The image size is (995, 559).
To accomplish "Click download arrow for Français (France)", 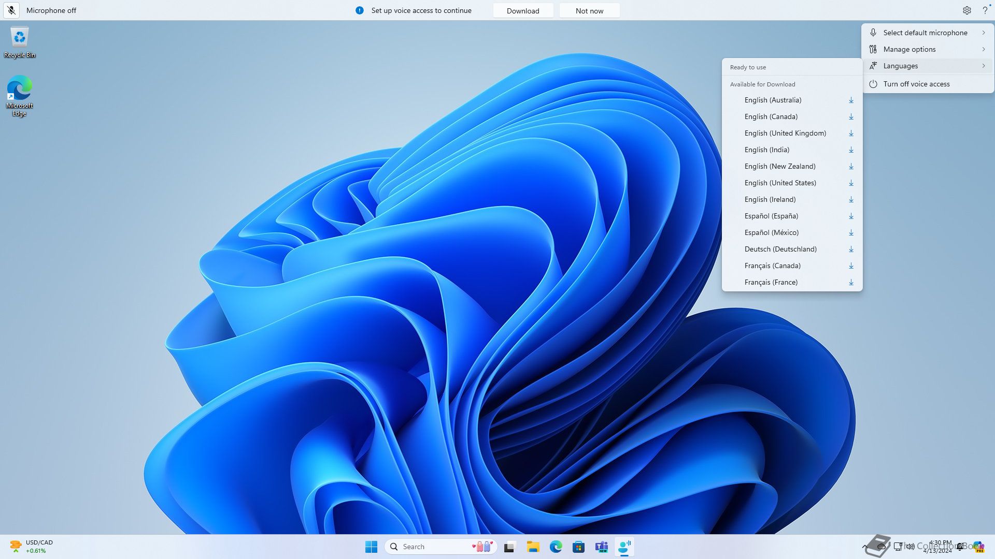I will point(851,282).
